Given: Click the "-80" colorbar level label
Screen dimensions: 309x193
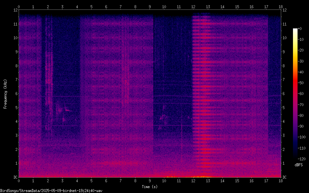Looking at the screenshot, I should (x=300, y=116).
